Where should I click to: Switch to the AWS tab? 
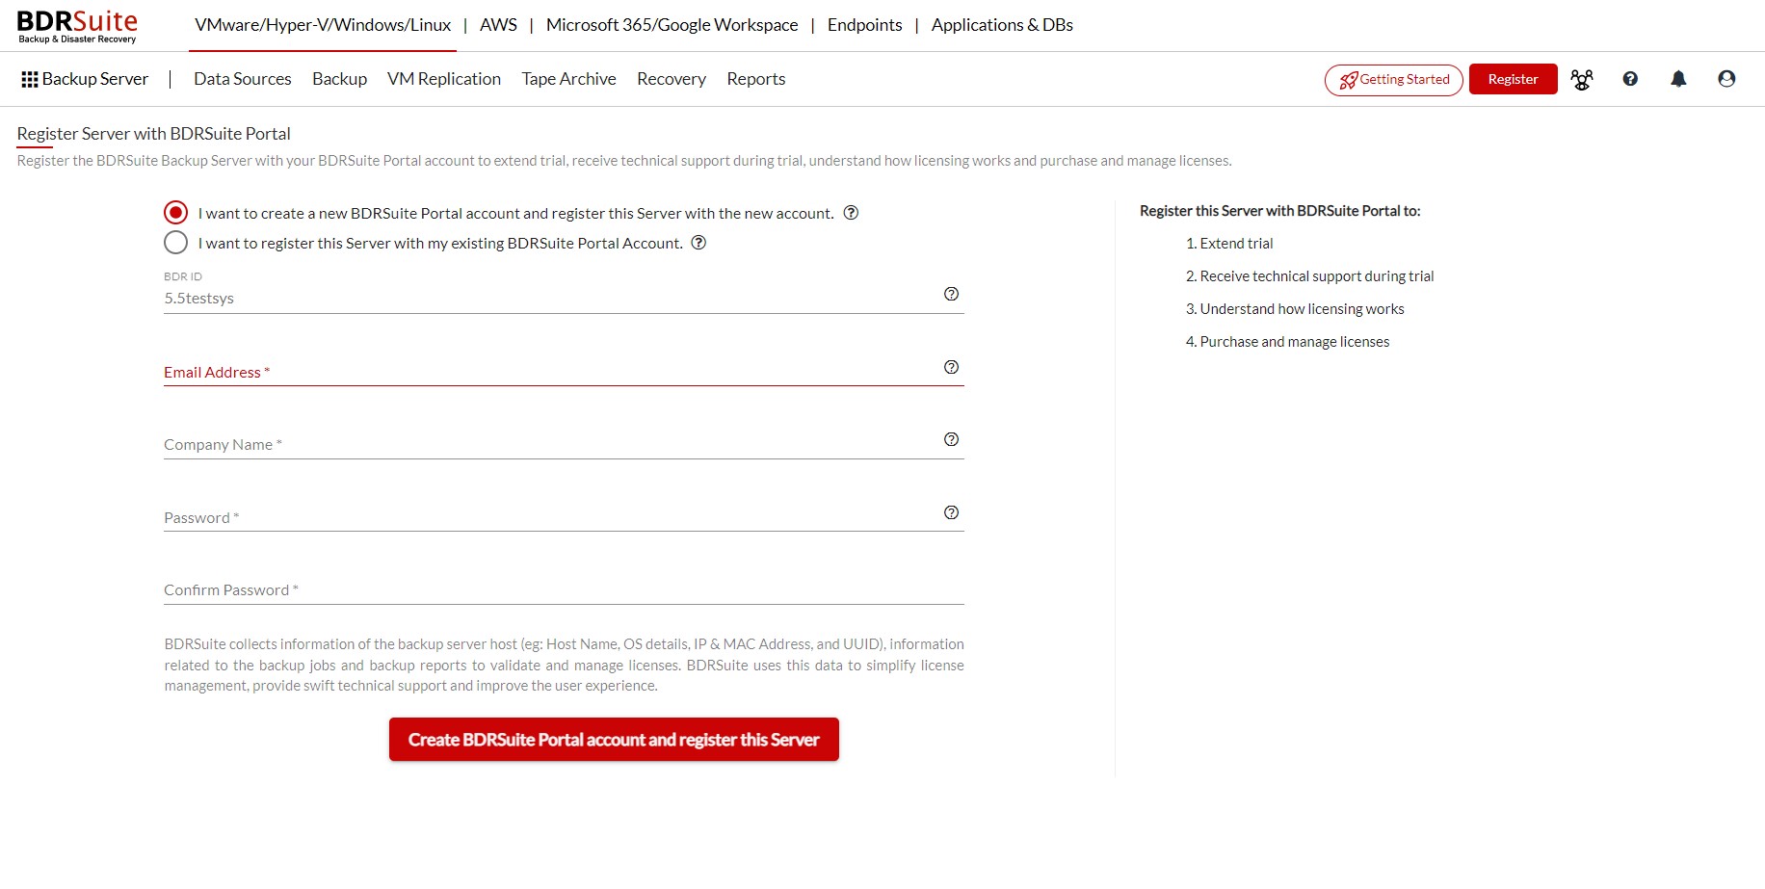tap(498, 25)
